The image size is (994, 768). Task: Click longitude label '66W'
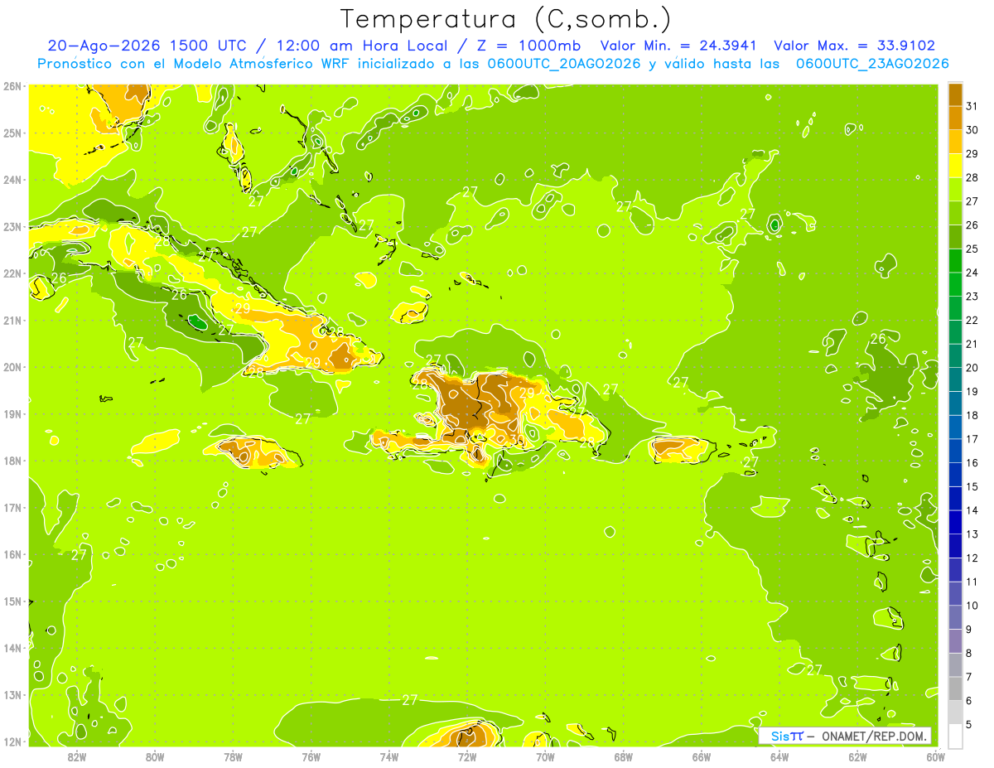click(702, 756)
